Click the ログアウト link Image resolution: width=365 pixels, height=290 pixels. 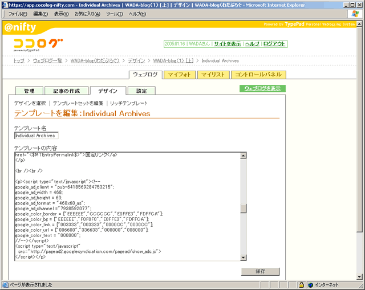(275, 44)
